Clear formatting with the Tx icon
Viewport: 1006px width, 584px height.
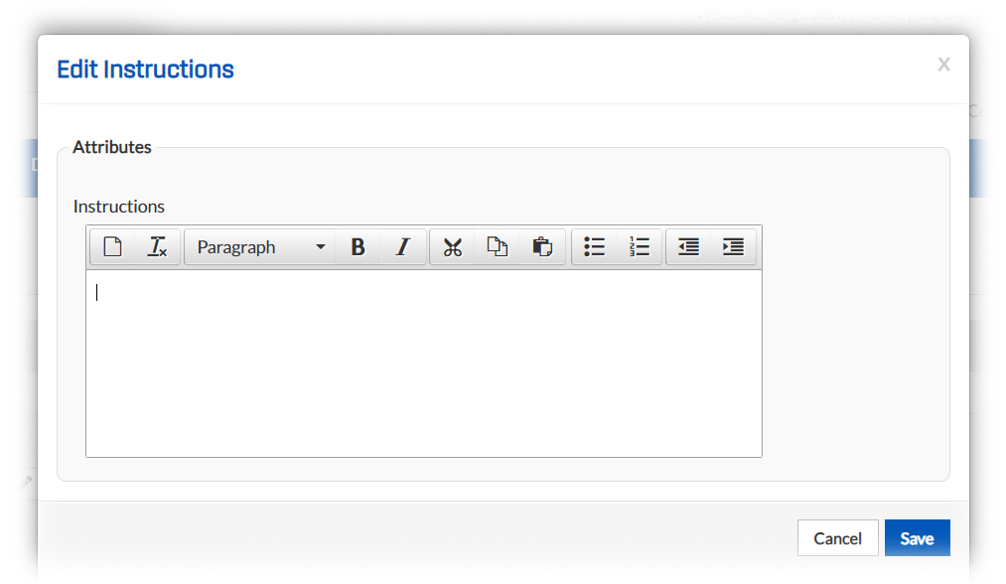(x=158, y=247)
